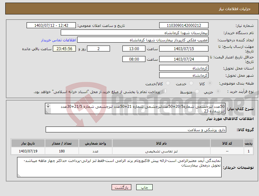This screenshot has width=259, height=196.
Task: Click the نام کالا column header
Action: 161,143
